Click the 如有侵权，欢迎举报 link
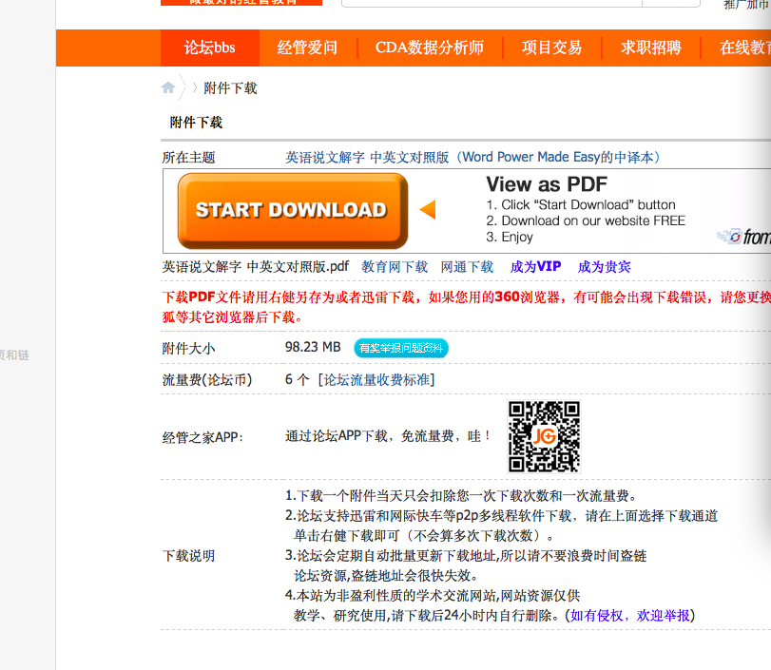 [630, 616]
